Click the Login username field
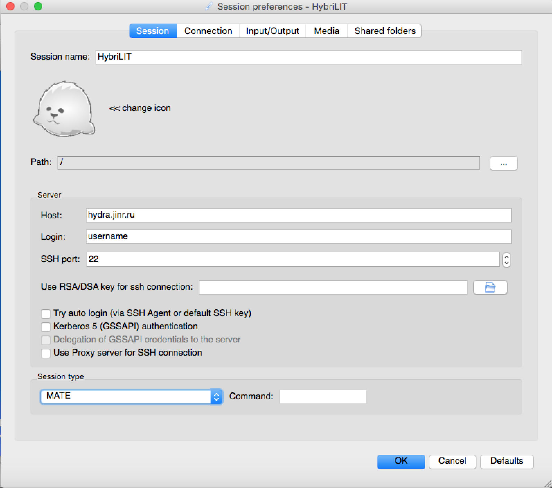Viewport: 552px width, 488px height. click(298, 237)
